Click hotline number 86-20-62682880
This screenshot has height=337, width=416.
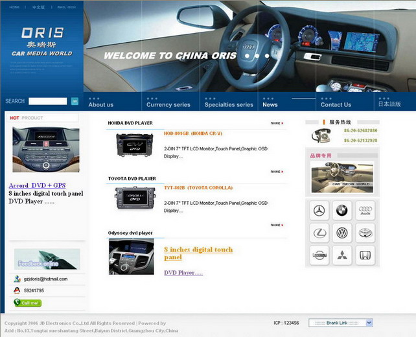tap(360, 130)
